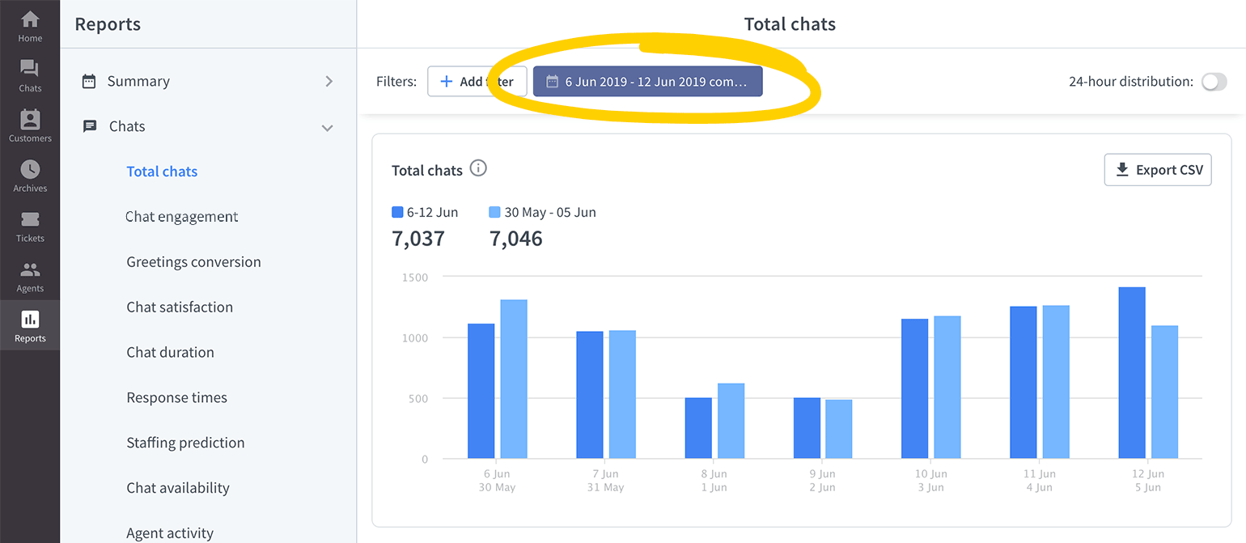Select the Reports icon in the sidebar

click(30, 320)
